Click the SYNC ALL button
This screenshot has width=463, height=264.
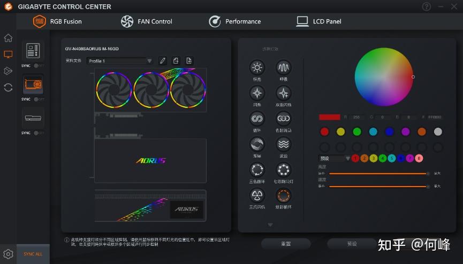(33, 254)
